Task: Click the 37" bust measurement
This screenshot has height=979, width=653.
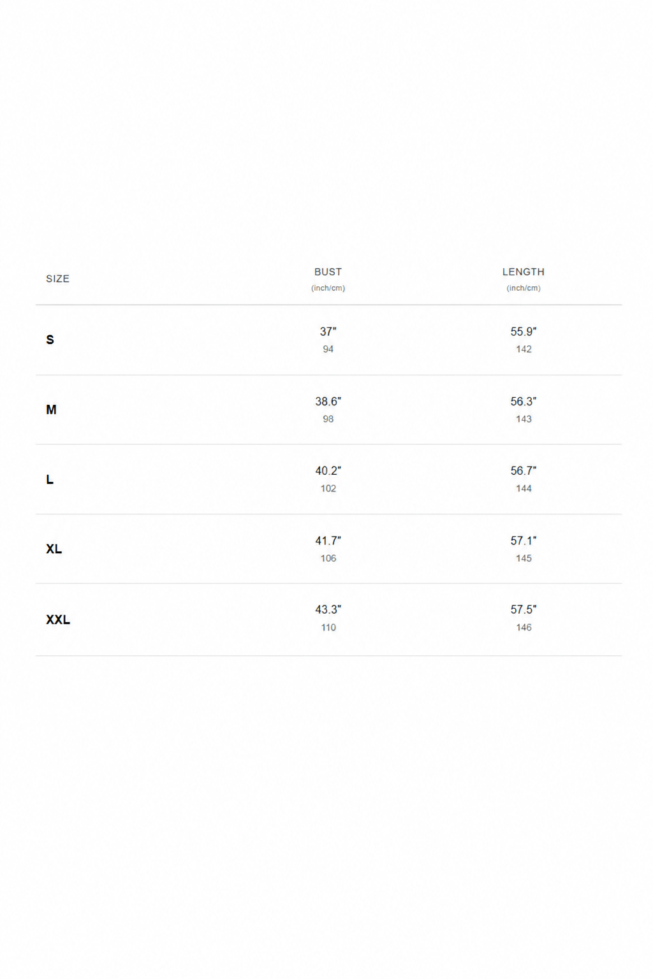Action: (x=328, y=331)
